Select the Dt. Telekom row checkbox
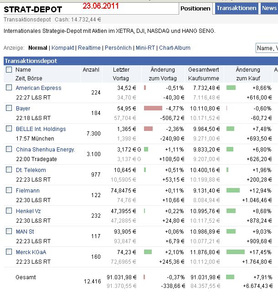 point(9,169)
